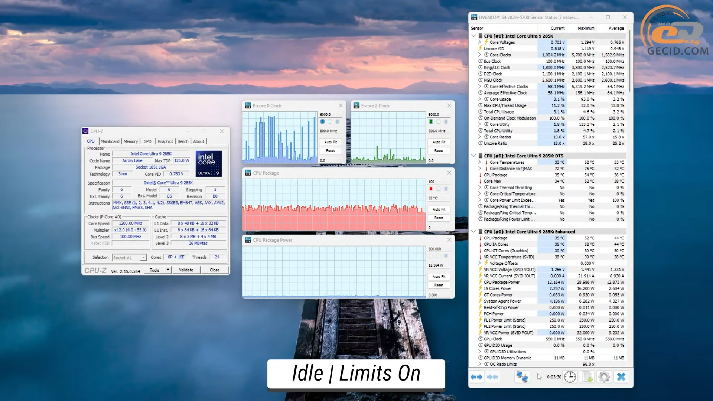Expand the Voltage Offsets row

click(x=479, y=263)
